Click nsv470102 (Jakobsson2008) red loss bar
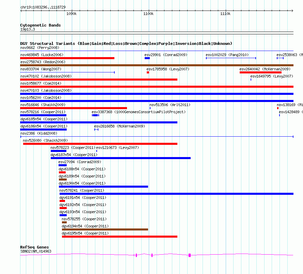This screenshot has height=274, width=303. click(x=99, y=80)
